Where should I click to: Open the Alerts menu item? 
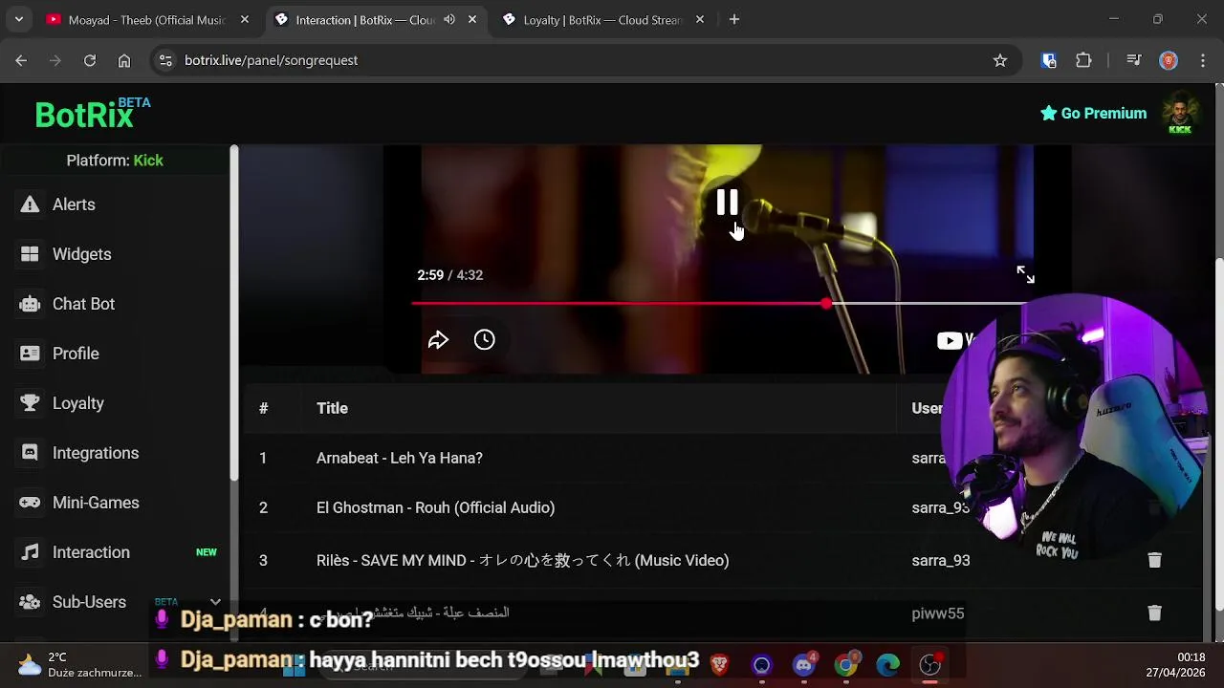coord(74,204)
